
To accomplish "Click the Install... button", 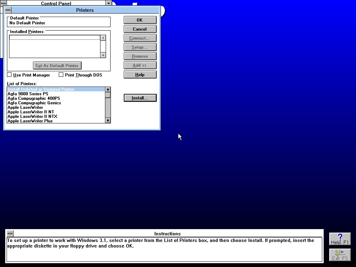I will point(140,98).
